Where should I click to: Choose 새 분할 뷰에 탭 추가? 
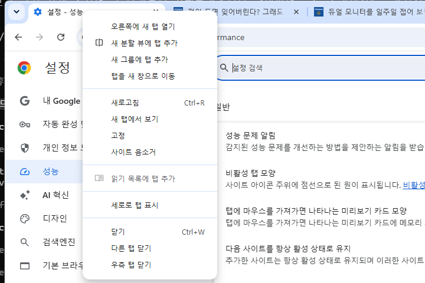click(x=150, y=43)
